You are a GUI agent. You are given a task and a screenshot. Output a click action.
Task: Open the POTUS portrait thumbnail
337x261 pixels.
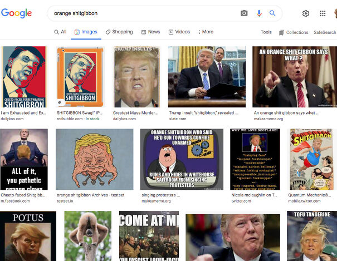point(28,236)
